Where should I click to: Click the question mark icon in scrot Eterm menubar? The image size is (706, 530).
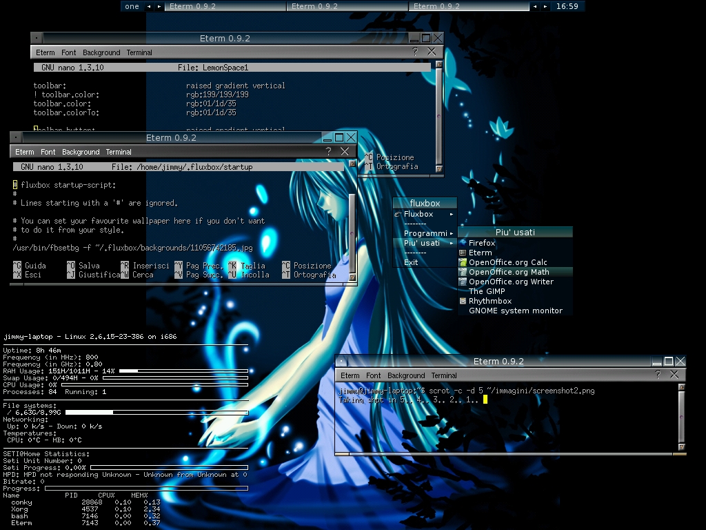click(x=658, y=375)
